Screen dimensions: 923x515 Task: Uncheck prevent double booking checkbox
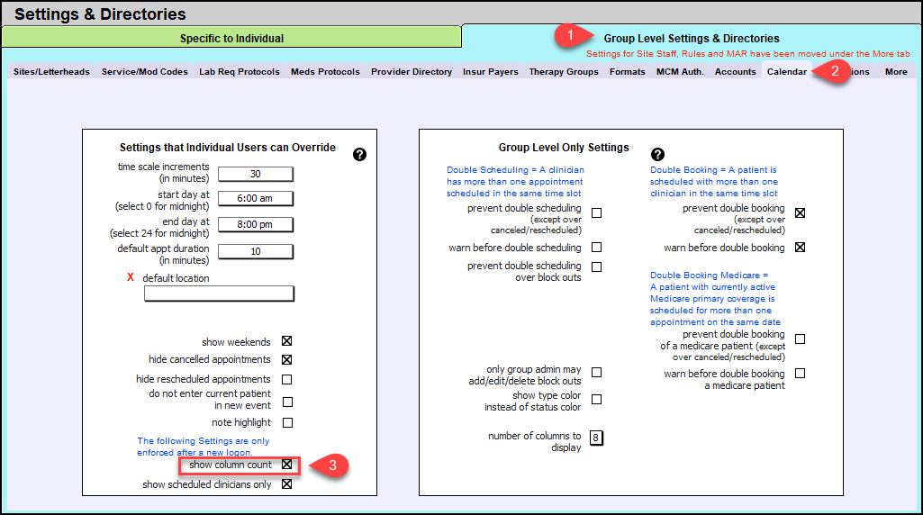pos(800,213)
